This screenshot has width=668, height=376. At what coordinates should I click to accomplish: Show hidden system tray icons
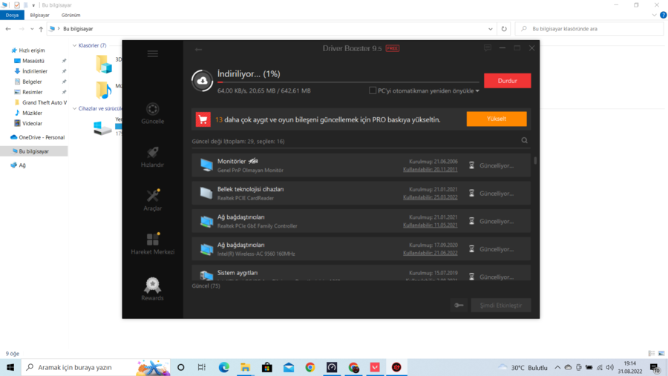point(557,367)
